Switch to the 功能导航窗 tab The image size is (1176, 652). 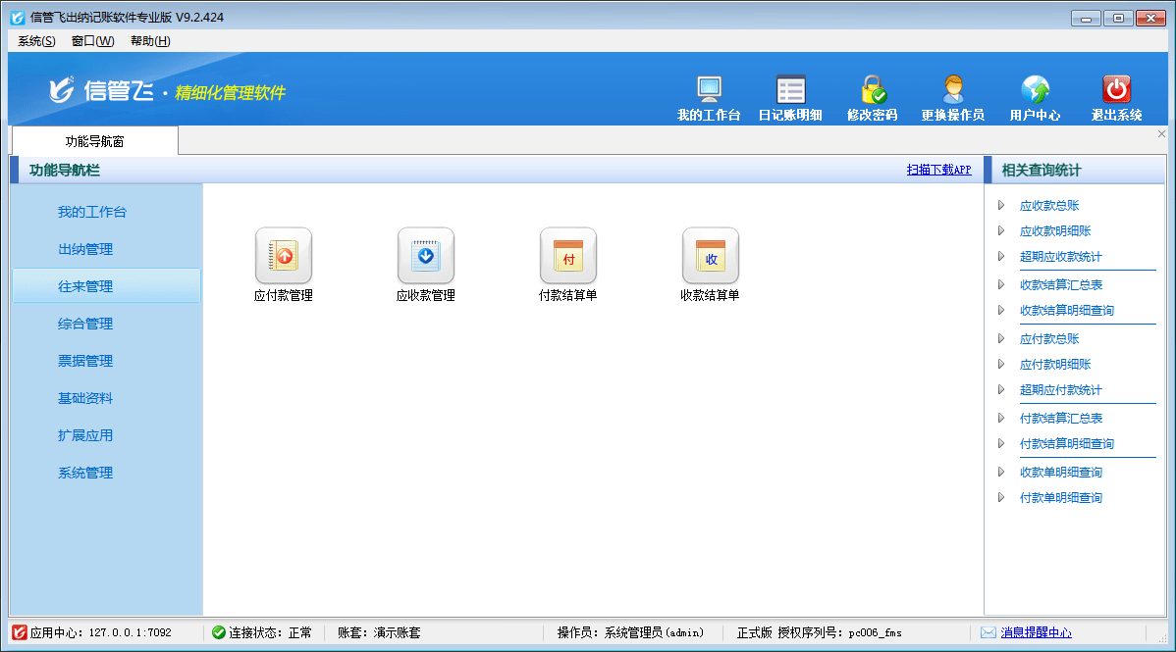(x=93, y=140)
